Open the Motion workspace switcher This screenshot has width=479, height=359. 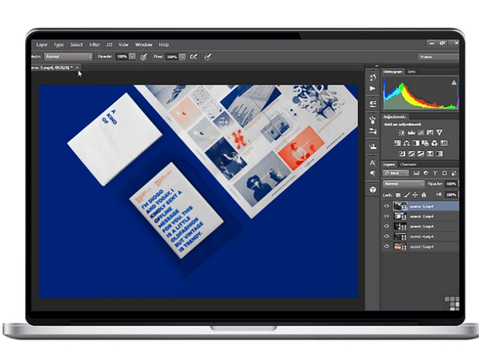(439, 57)
